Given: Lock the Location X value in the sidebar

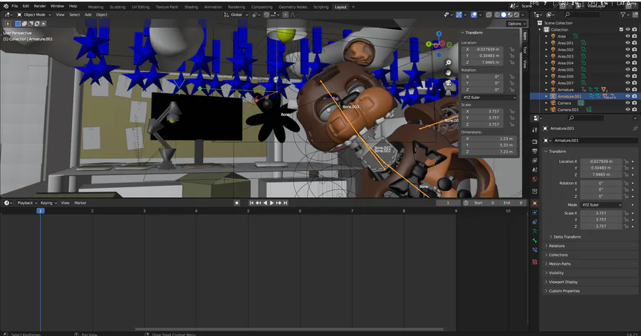Looking at the screenshot, I should click(511, 49).
